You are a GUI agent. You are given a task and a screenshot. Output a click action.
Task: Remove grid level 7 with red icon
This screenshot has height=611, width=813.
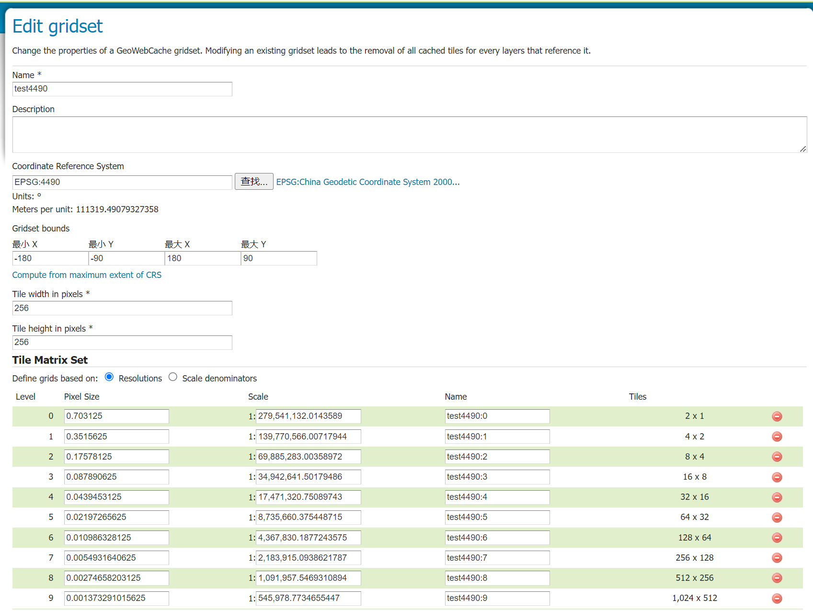[x=777, y=558]
